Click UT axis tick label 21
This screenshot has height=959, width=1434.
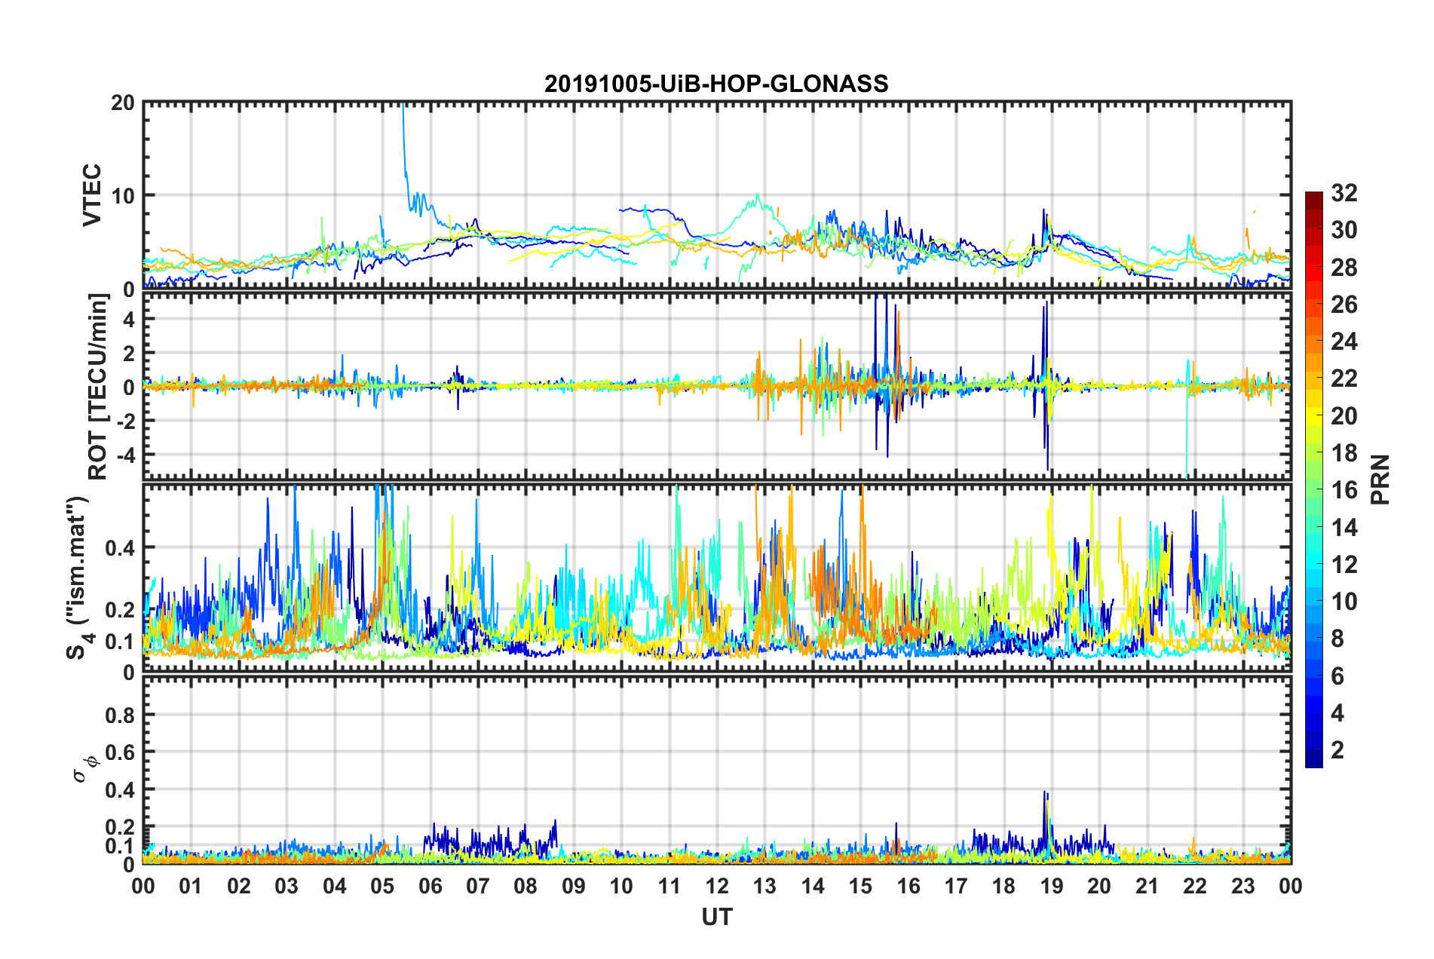(1148, 886)
